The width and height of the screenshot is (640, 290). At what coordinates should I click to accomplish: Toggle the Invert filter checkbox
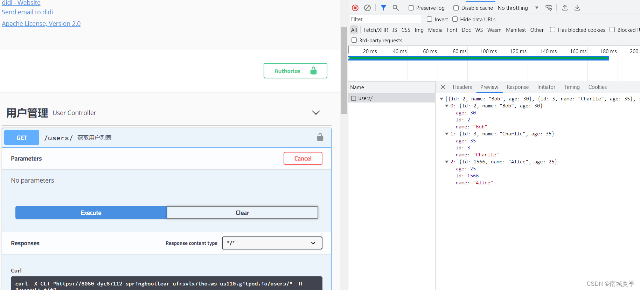point(429,19)
